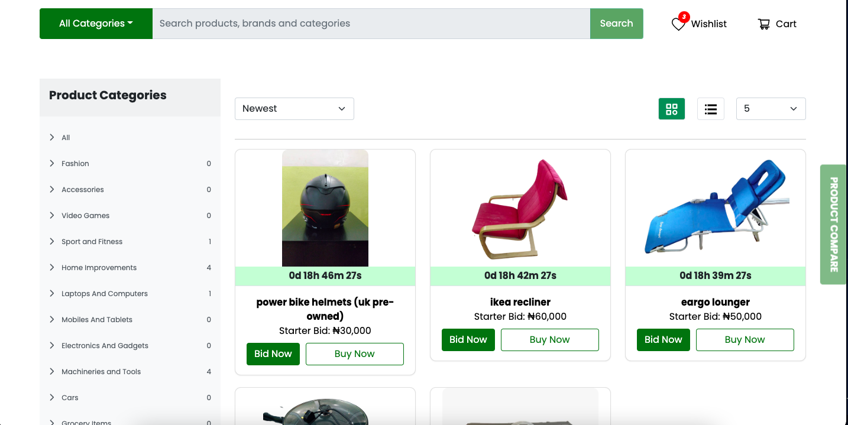Open the Product Compare side tab
This screenshot has height=425, width=848.
(834, 225)
